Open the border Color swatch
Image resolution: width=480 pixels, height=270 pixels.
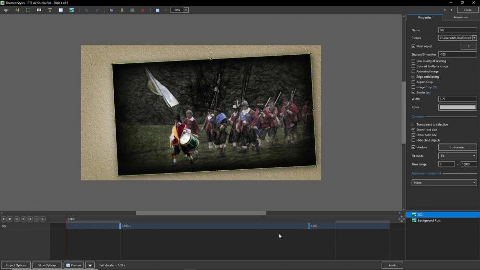(457, 107)
